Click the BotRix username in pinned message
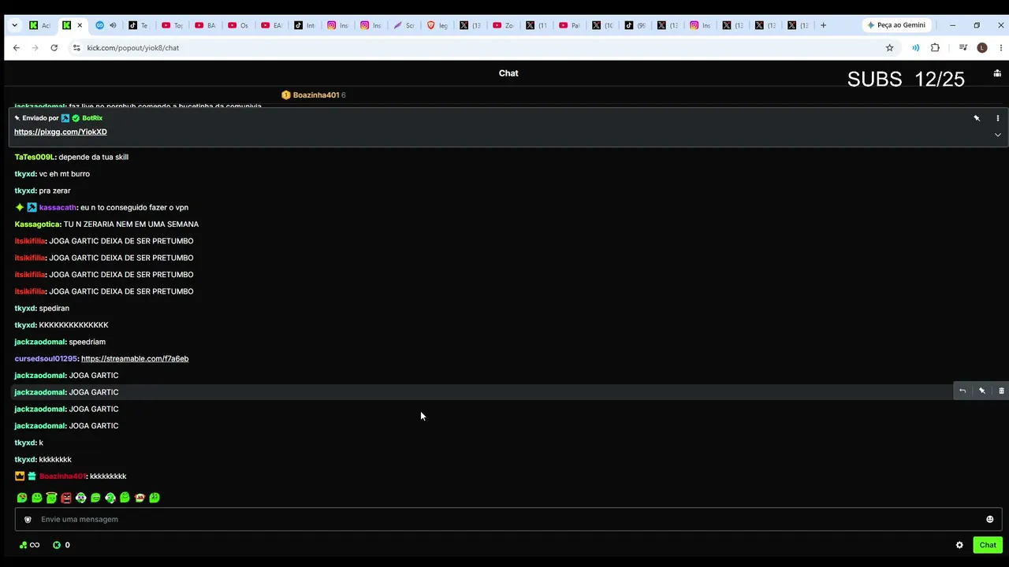This screenshot has height=567, width=1009. tap(92, 118)
